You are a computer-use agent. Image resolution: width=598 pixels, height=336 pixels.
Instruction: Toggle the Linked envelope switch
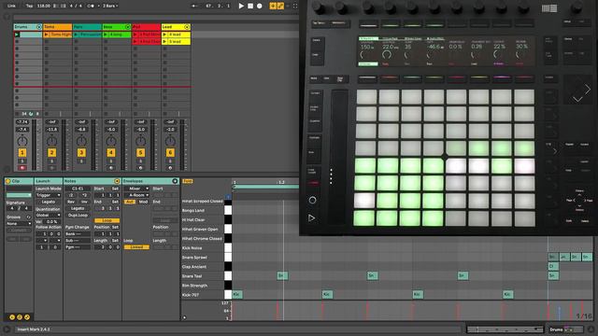[x=136, y=247]
